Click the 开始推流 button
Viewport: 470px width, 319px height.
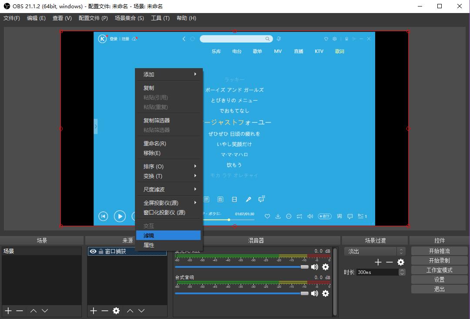[439, 250]
